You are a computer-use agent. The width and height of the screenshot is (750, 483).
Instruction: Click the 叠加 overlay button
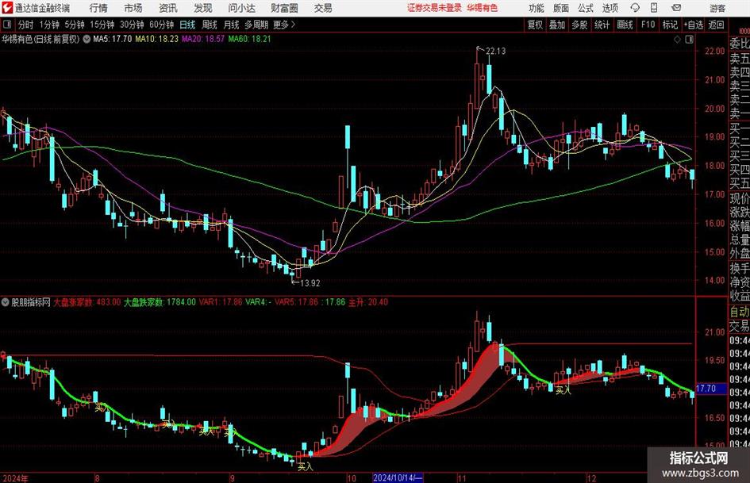(x=557, y=25)
